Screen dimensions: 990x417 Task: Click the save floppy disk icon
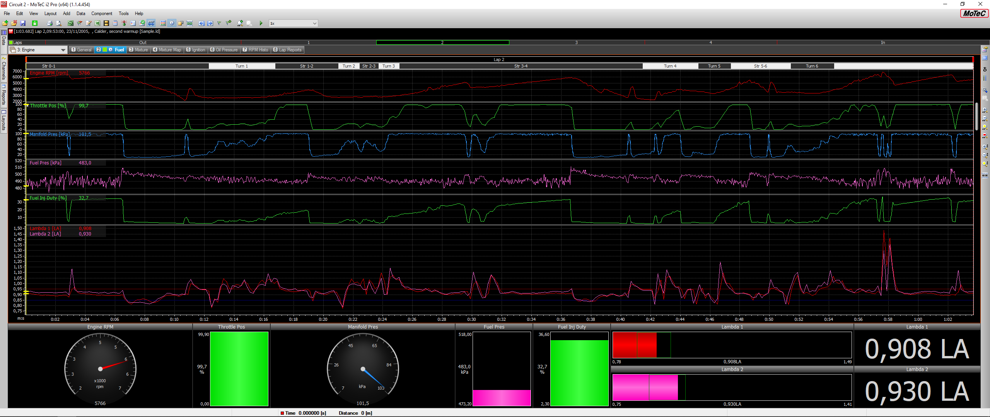[23, 23]
